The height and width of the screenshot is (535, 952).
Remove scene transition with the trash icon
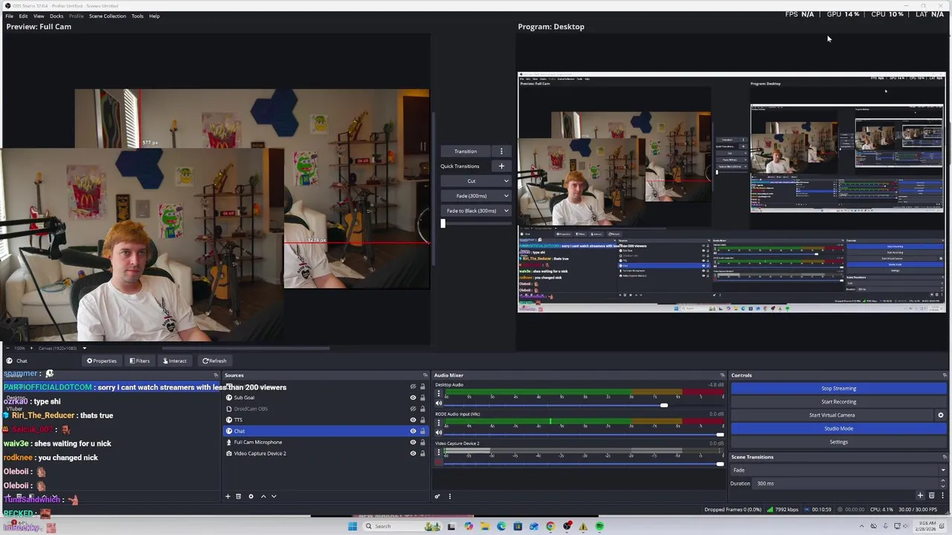point(931,496)
